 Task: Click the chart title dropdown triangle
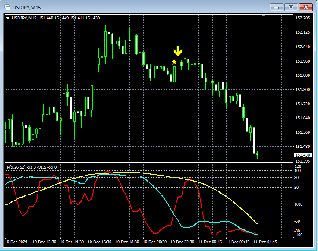click(8, 18)
